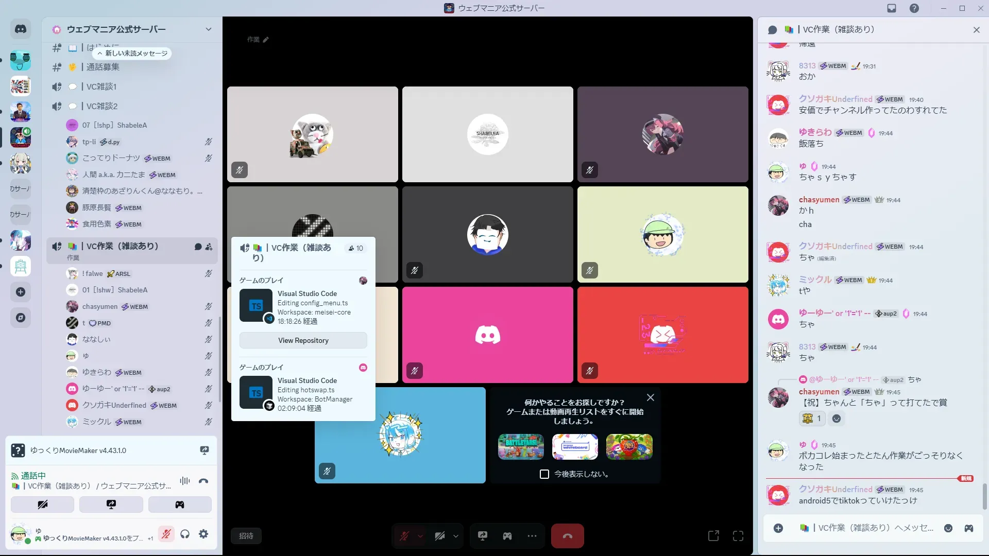Enter fullscreen mode for the call

click(x=738, y=536)
